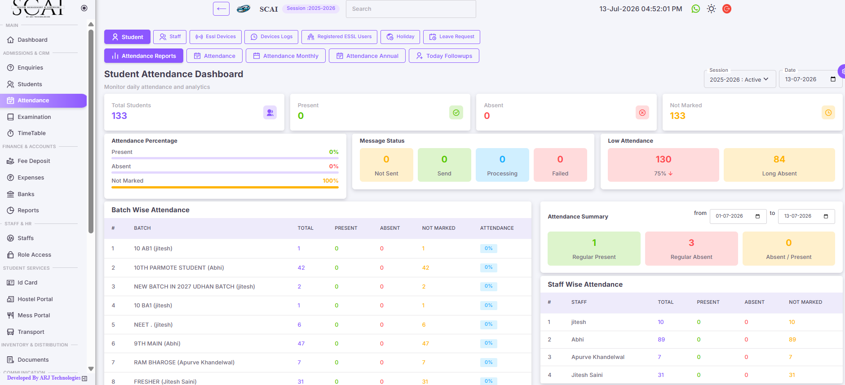845x385 pixels.
Task: Click the Absent red cross icon
Action: click(642, 113)
